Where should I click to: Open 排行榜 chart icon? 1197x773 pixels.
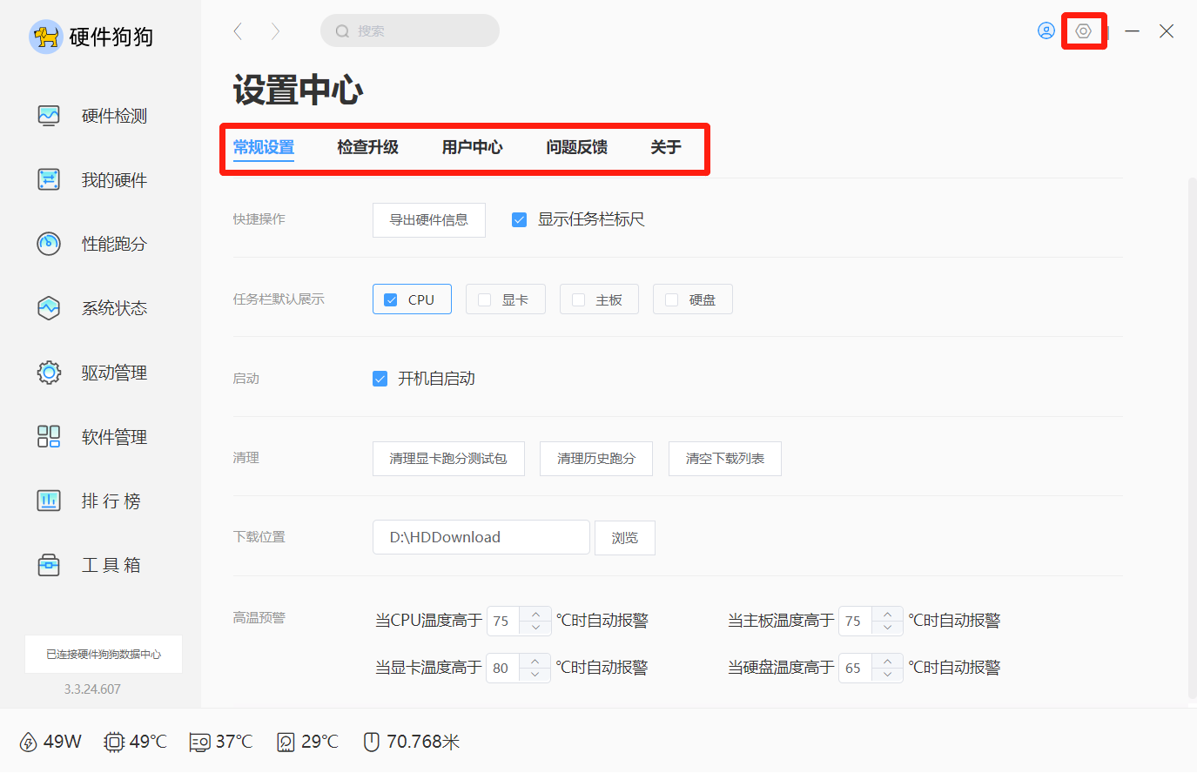49,501
